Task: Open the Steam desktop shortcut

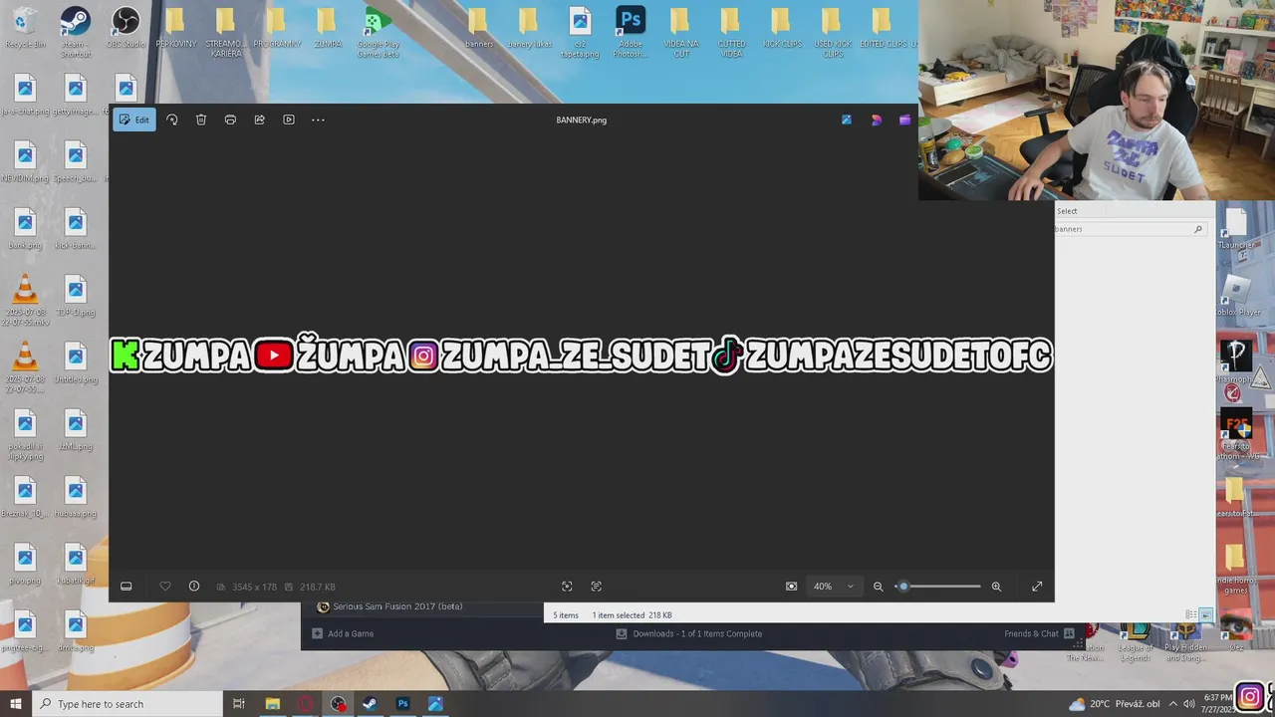Action: 75,32
